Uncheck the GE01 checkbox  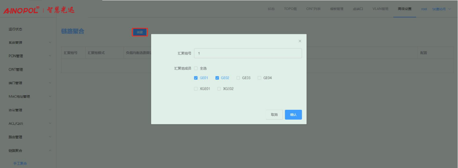coord(196,78)
